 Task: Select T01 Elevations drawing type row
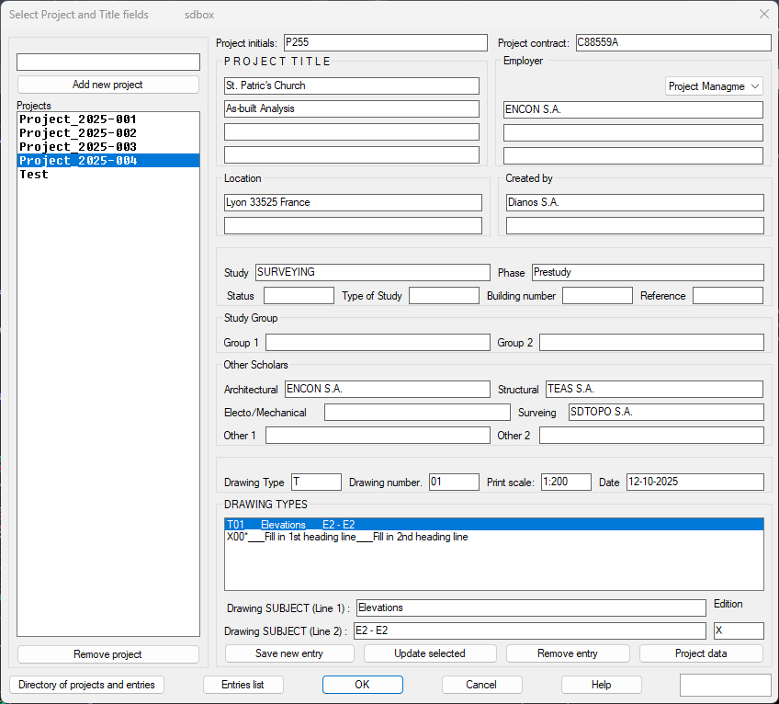(494, 525)
